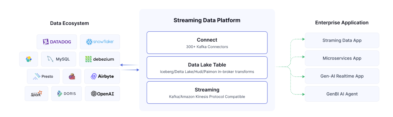Select the Data Lake Table box
Viewport: 393px width, 117px height.
pos(207,68)
